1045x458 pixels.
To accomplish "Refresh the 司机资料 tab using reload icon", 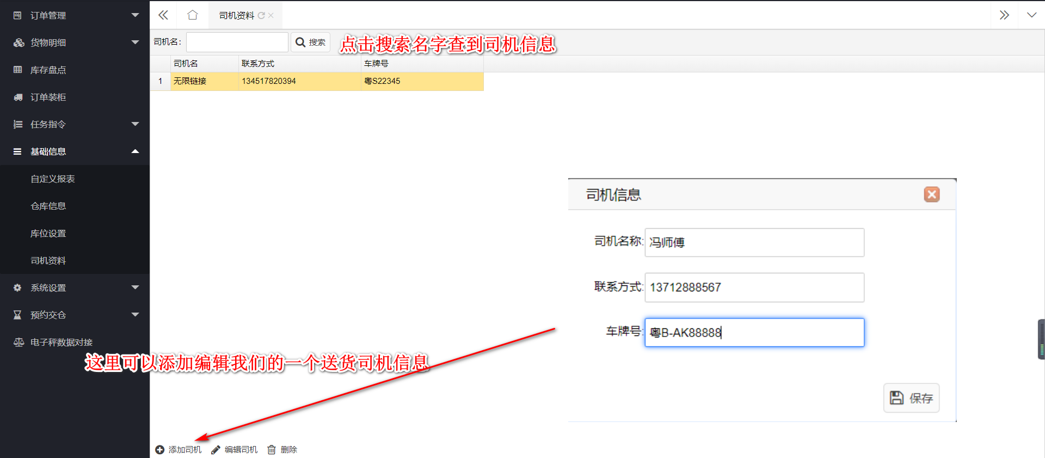I will click(261, 16).
